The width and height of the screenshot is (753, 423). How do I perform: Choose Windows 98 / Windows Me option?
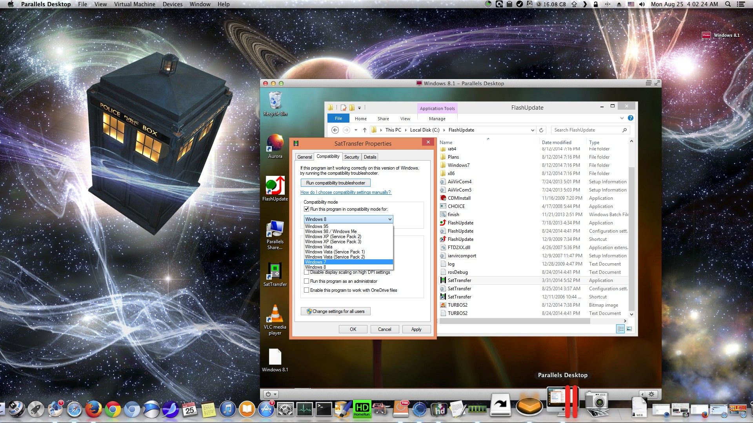348,231
